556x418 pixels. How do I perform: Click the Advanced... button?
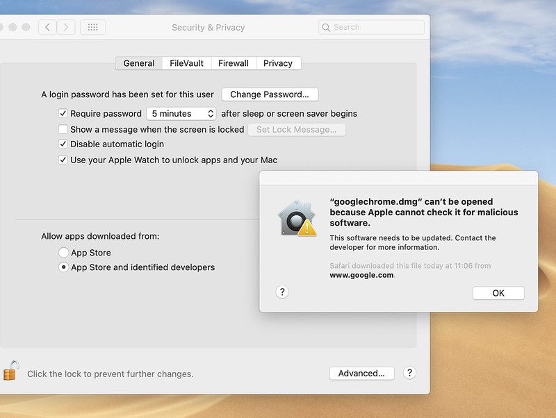(x=361, y=373)
